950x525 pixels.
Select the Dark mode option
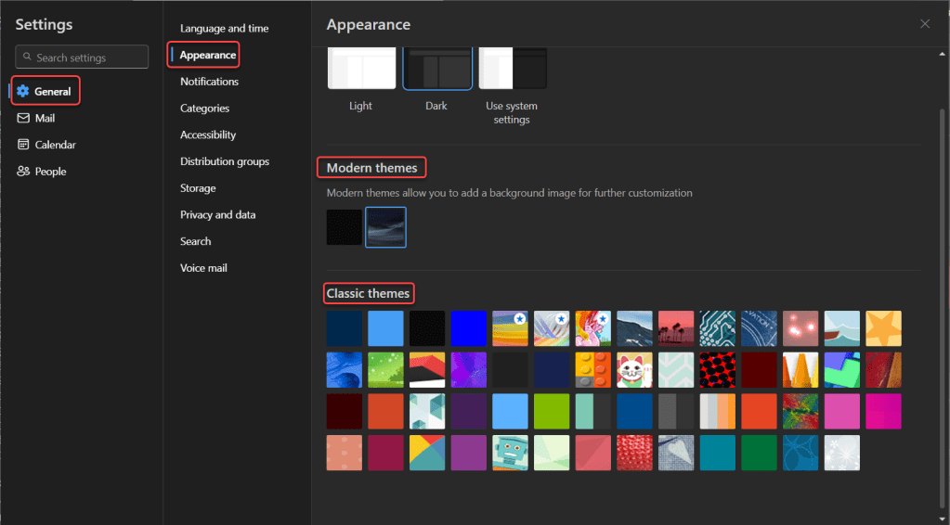point(437,70)
